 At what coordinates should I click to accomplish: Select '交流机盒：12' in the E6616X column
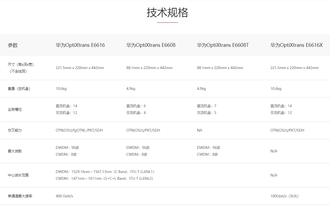click(x=281, y=113)
